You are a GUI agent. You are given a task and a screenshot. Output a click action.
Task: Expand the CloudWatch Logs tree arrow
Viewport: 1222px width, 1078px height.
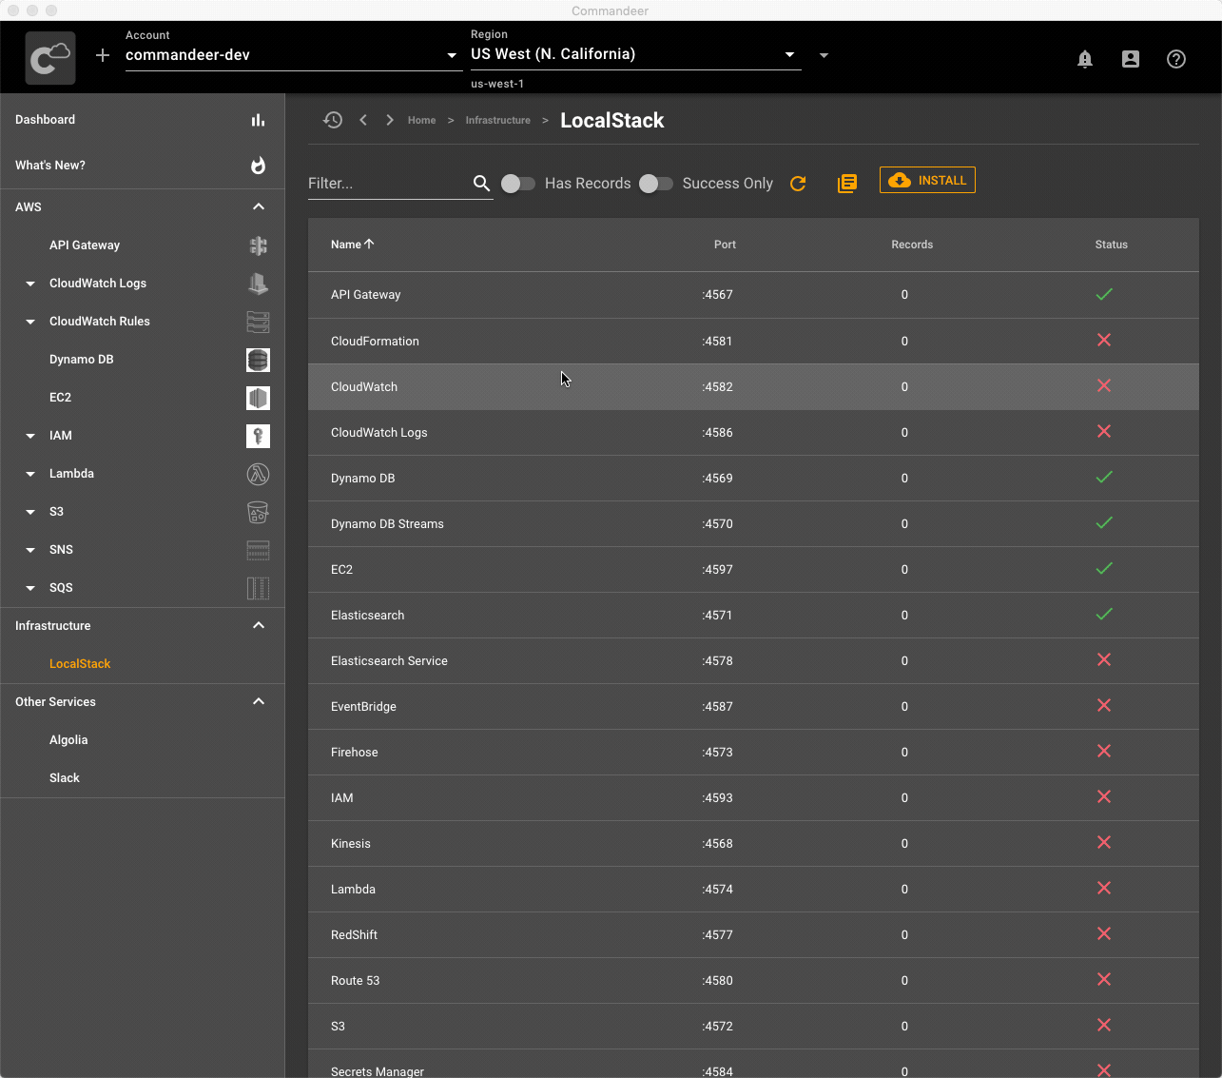coord(30,284)
